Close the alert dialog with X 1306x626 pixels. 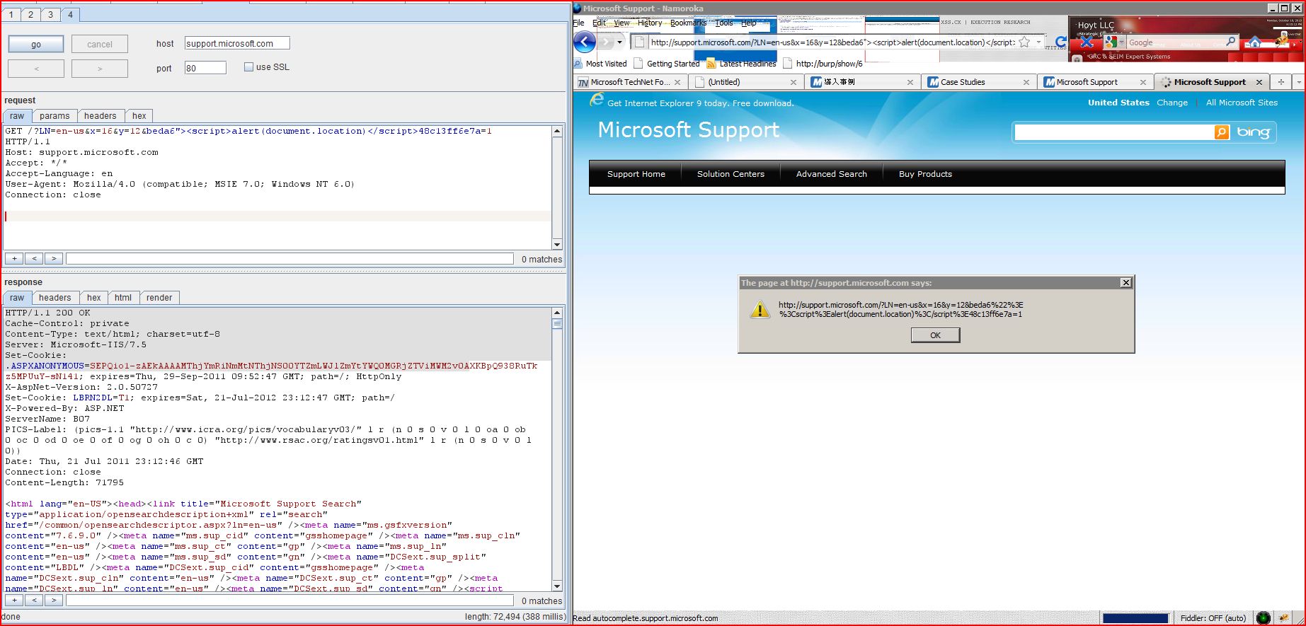click(x=1125, y=283)
